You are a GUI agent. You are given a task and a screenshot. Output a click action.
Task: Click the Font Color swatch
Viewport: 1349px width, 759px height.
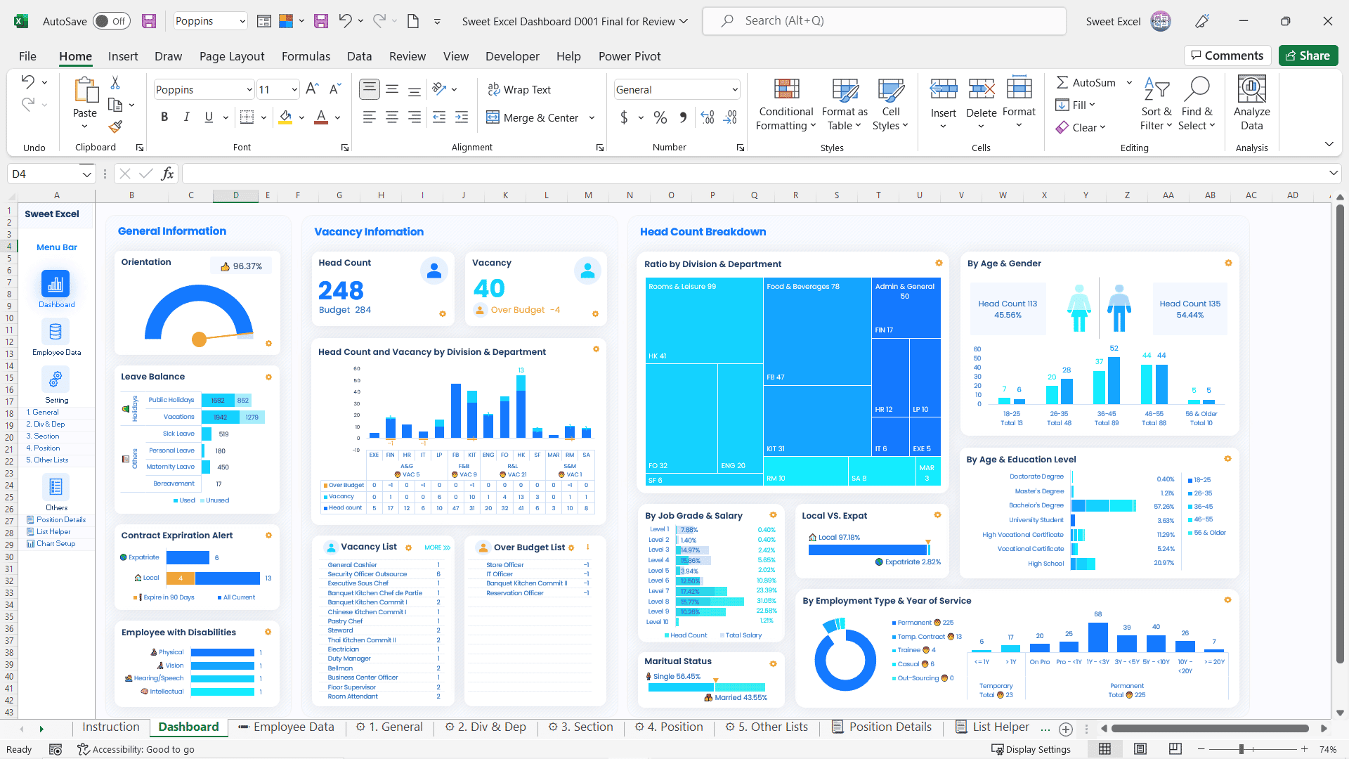tap(321, 117)
